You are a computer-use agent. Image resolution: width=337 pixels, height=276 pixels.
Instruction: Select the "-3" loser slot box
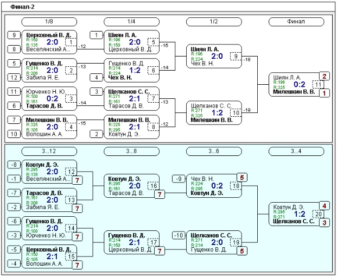coord(14,235)
